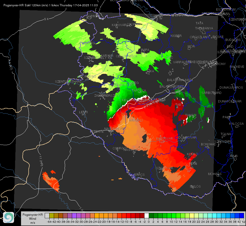Click the LENTI town label
Viewport: 246px width, 226px height.
83,112
